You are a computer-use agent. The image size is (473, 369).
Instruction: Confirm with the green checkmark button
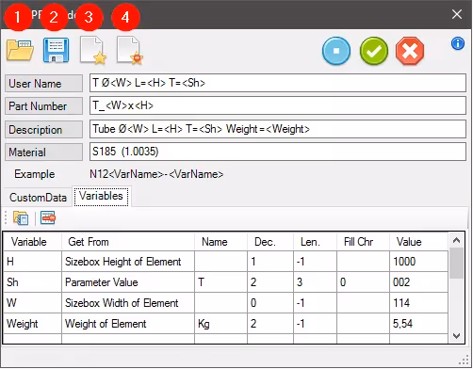[x=374, y=51]
